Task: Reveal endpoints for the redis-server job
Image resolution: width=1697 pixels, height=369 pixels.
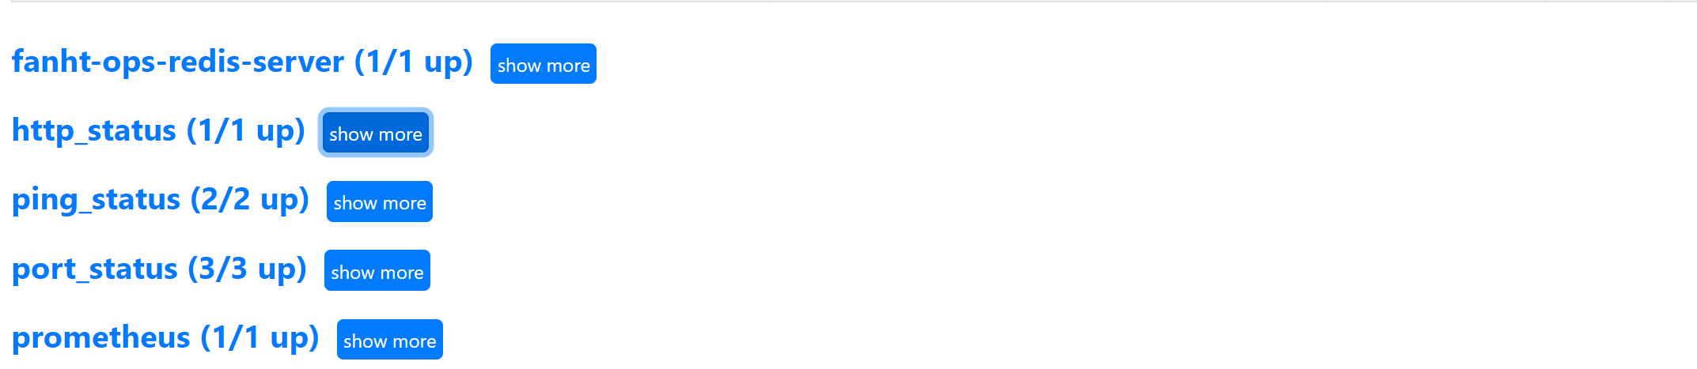Action: 543,64
